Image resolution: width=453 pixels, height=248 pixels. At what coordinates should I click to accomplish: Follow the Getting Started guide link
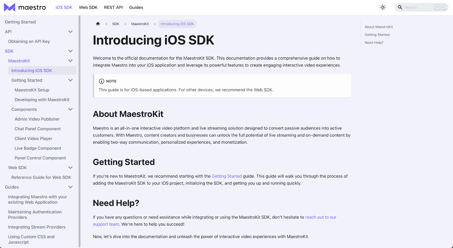(227, 176)
